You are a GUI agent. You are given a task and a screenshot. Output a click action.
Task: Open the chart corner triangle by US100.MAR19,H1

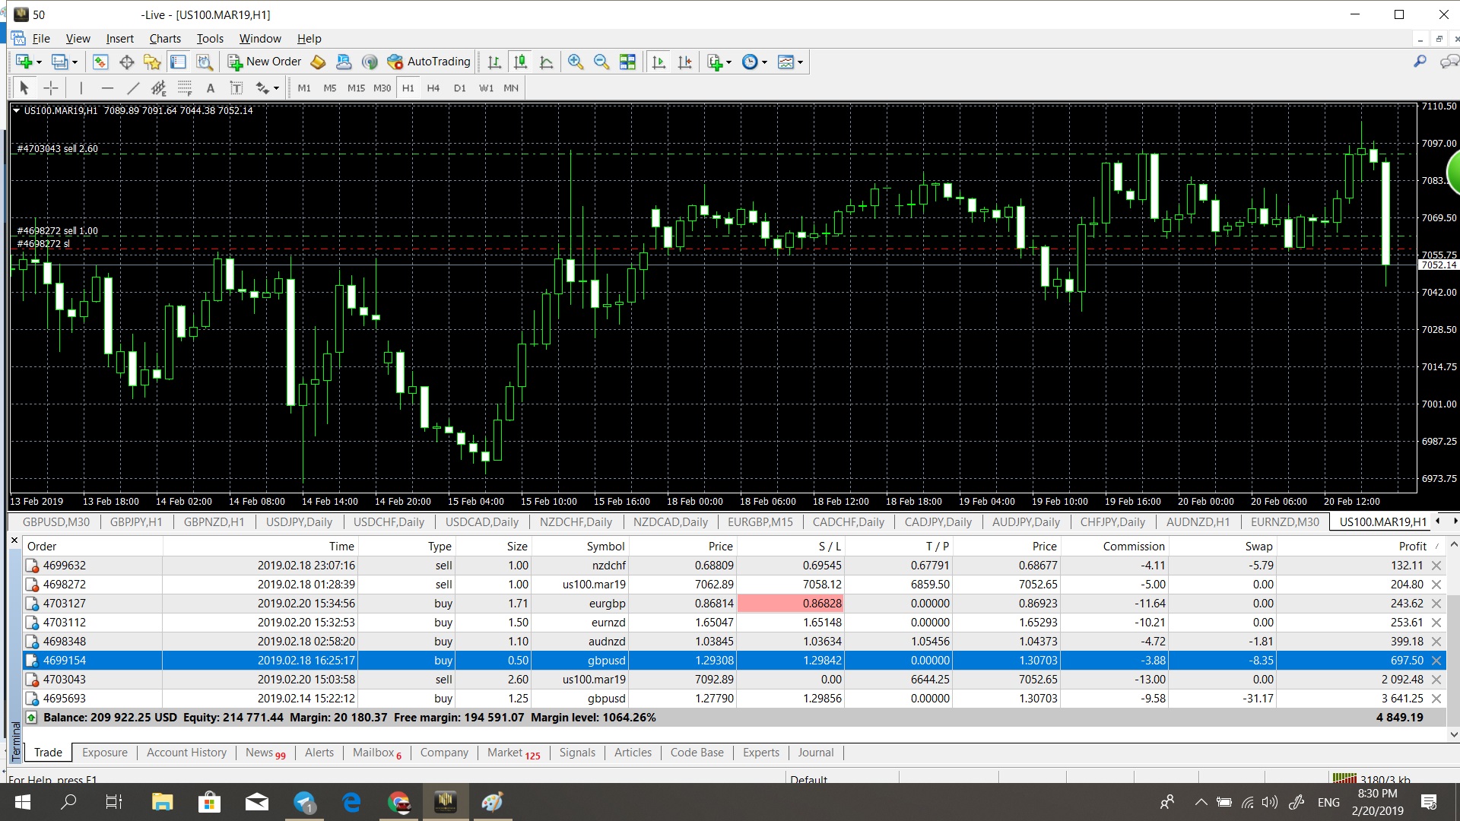click(x=16, y=110)
